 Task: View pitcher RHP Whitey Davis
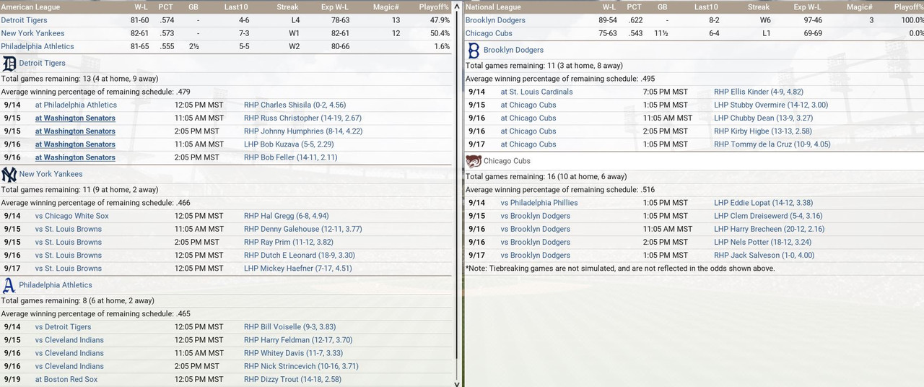click(x=295, y=353)
